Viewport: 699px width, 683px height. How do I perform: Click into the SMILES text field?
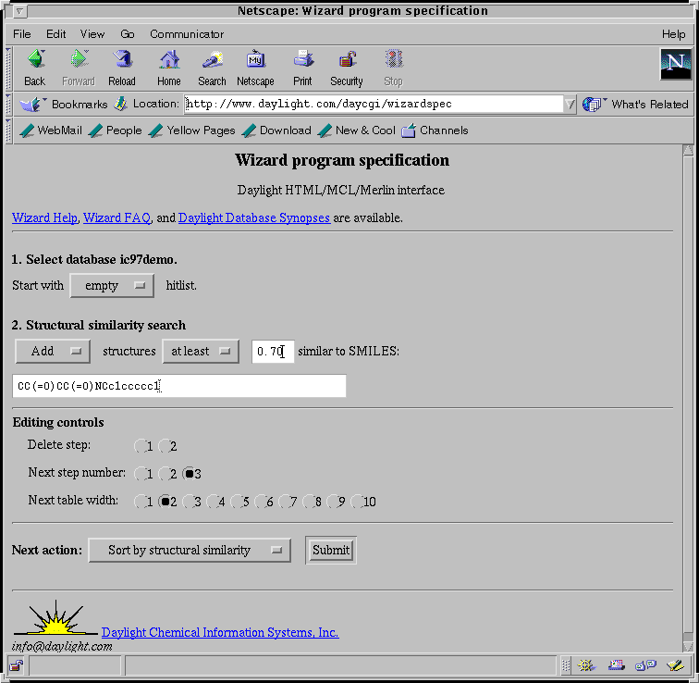click(x=180, y=386)
